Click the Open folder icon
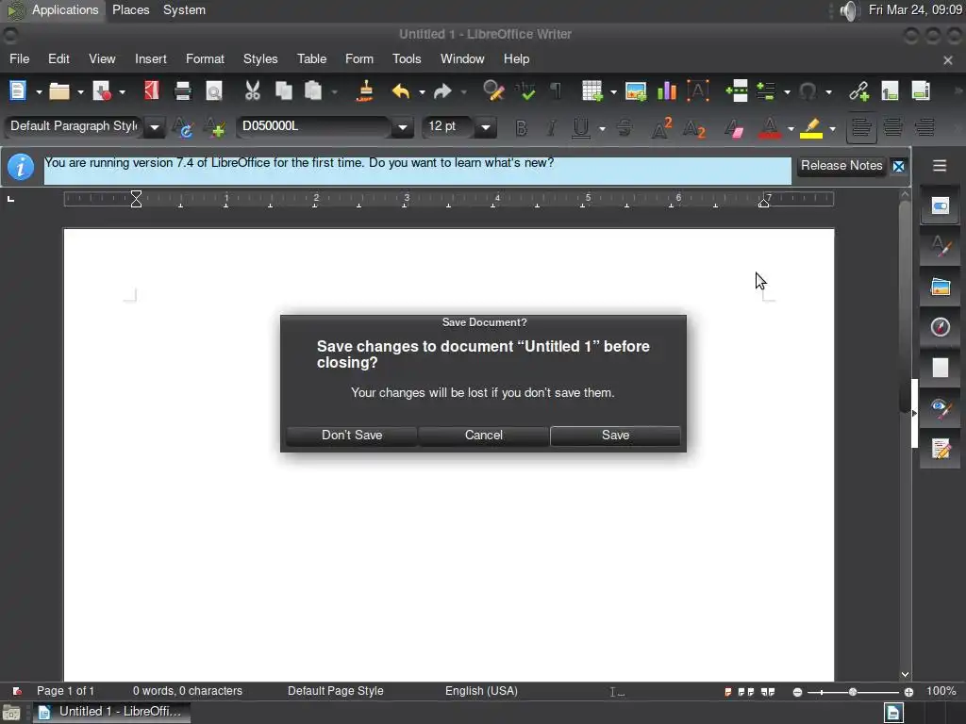 (x=59, y=91)
